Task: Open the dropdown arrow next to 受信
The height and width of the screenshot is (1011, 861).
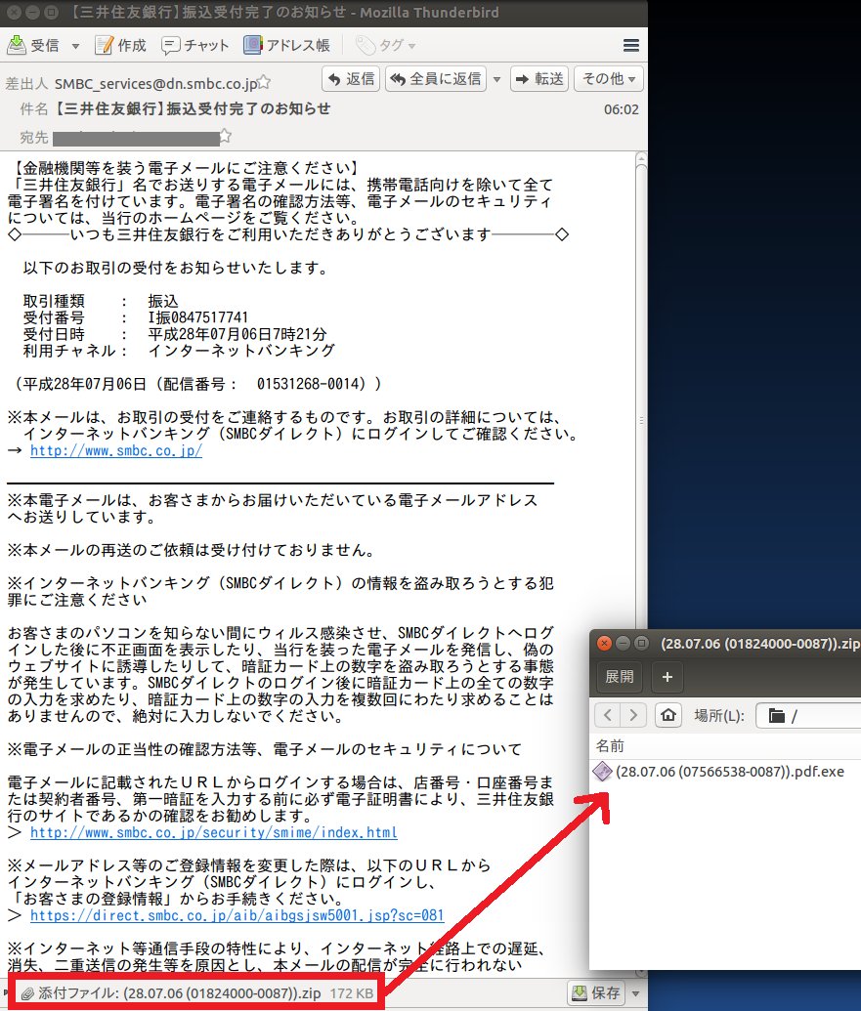Action: (75, 46)
